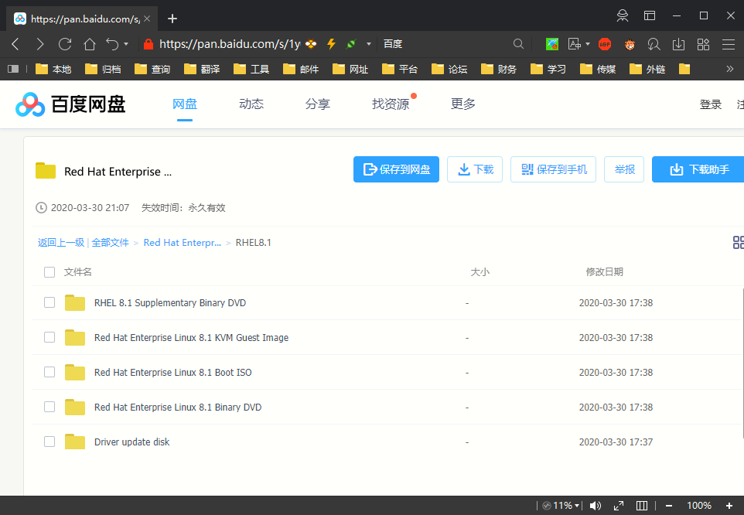Open the address bar dropdown arrow
Viewport: 744px width, 515px height.
369,44
